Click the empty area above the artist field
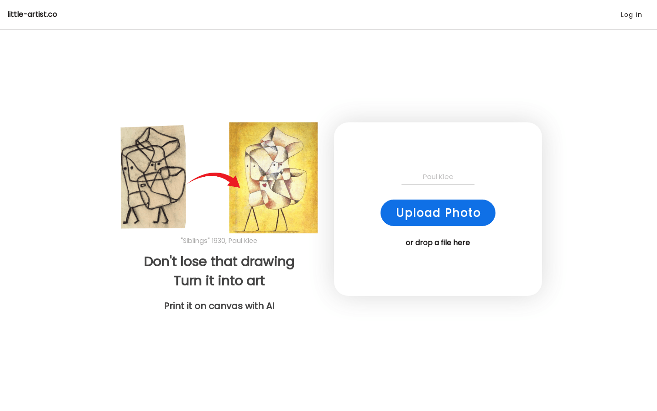 coord(438,146)
